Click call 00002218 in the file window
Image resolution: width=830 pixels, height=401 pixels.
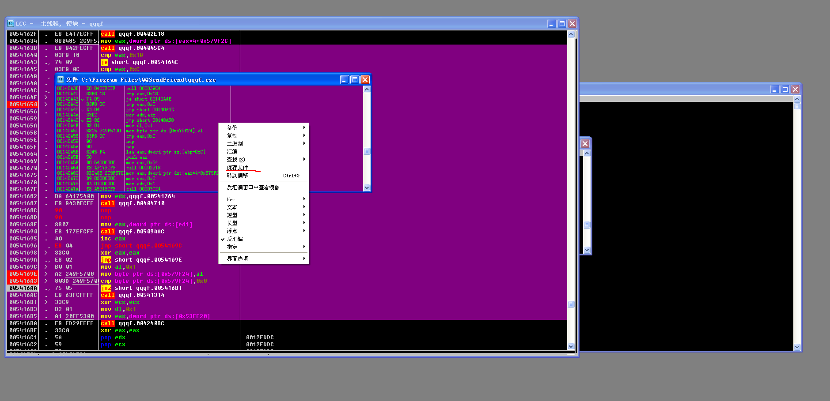tap(144, 168)
